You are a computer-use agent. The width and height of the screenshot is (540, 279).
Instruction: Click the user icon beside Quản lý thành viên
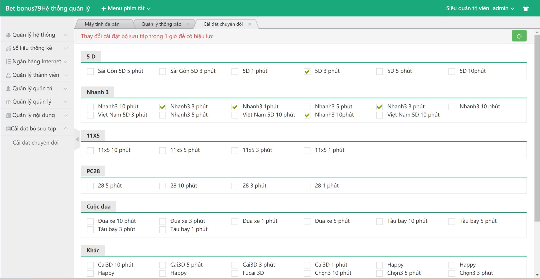pyautogui.click(x=8, y=75)
